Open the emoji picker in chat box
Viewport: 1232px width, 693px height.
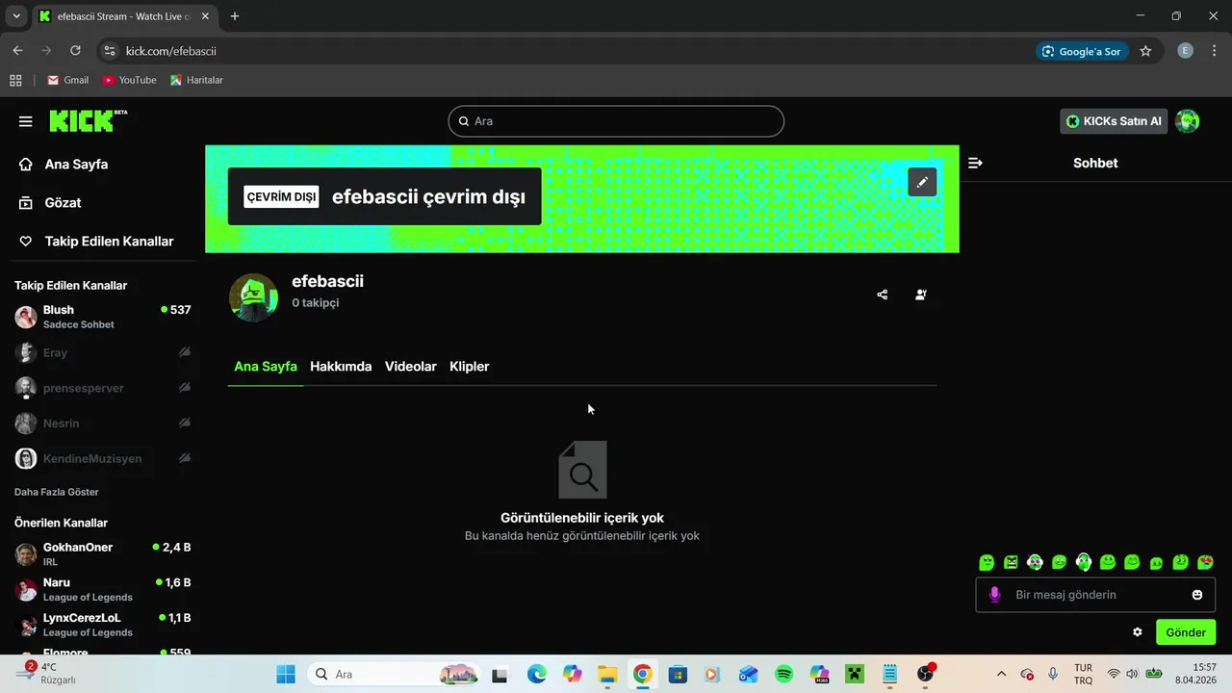pos(1197,595)
